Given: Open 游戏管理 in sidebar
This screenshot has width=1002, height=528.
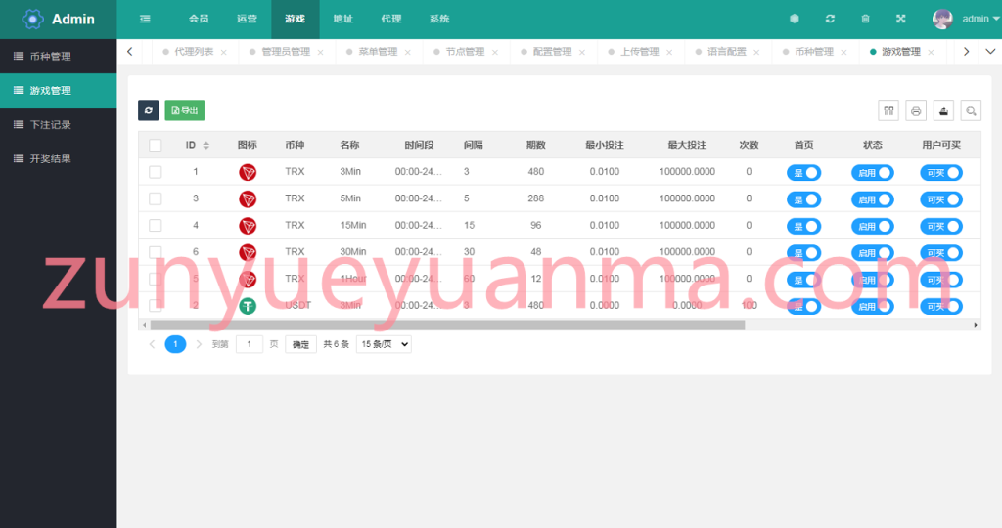Looking at the screenshot, I should click(x=58, y=91).
